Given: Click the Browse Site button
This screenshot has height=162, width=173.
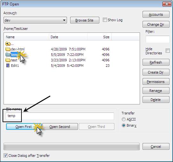Looking at the screenshot, I should coord(85,20).
